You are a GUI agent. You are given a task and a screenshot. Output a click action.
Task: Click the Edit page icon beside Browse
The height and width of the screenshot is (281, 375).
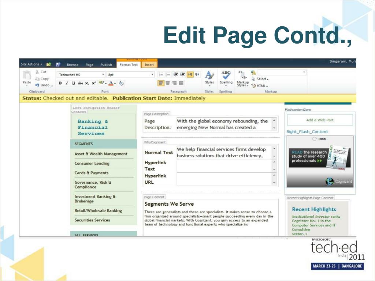pyautogui.click(x=58, y=64)
